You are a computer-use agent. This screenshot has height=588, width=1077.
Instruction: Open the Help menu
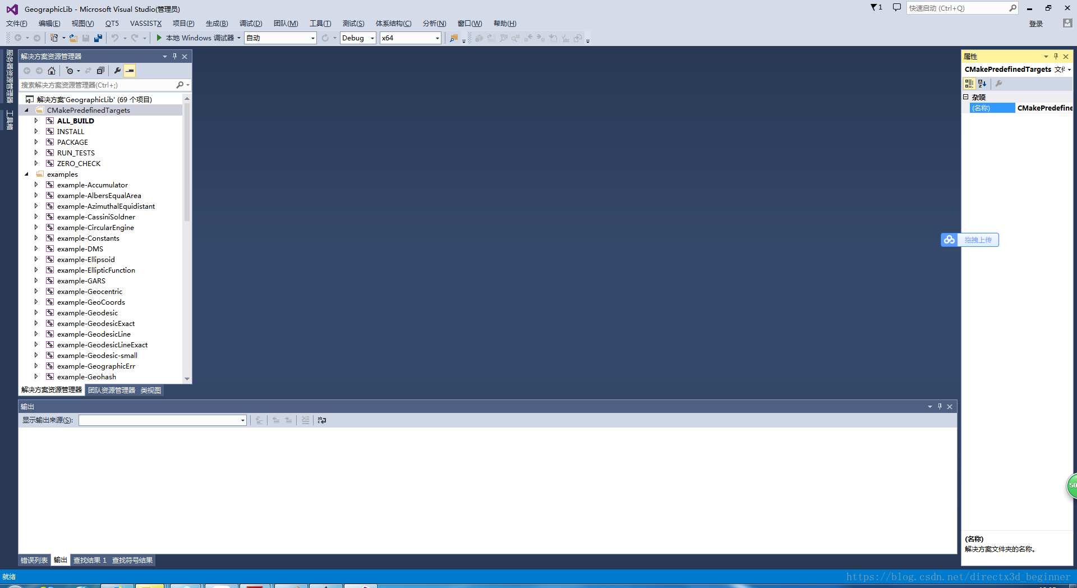point(505,24)
